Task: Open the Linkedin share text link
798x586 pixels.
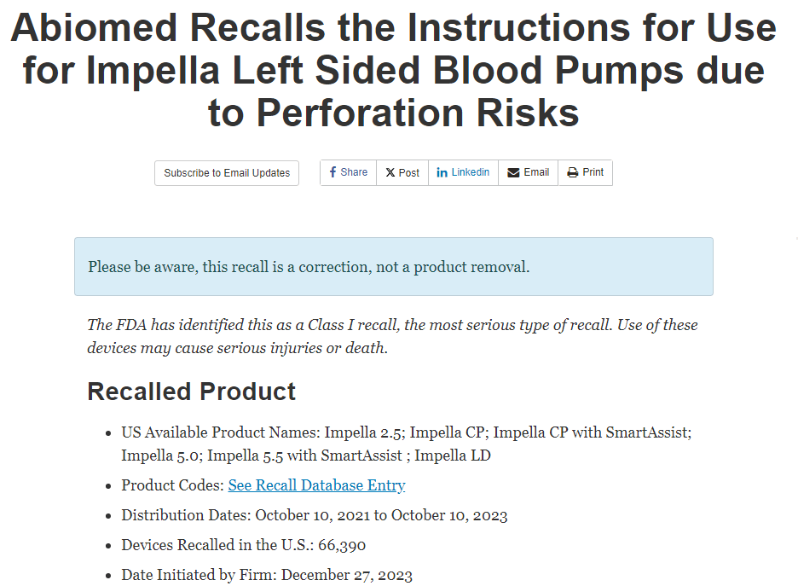Action: pos(471,172)
